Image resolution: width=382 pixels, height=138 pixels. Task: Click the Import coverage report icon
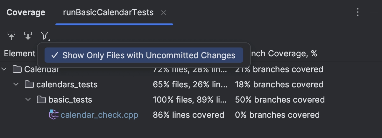click(x=11, y=35)
